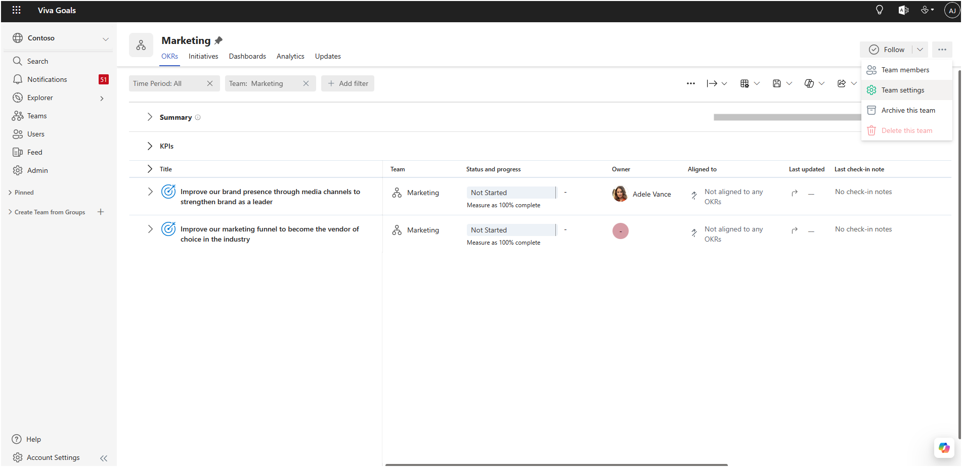Click the 51 notifications badge
Screen dimensions: 962x467
point(103,79)
